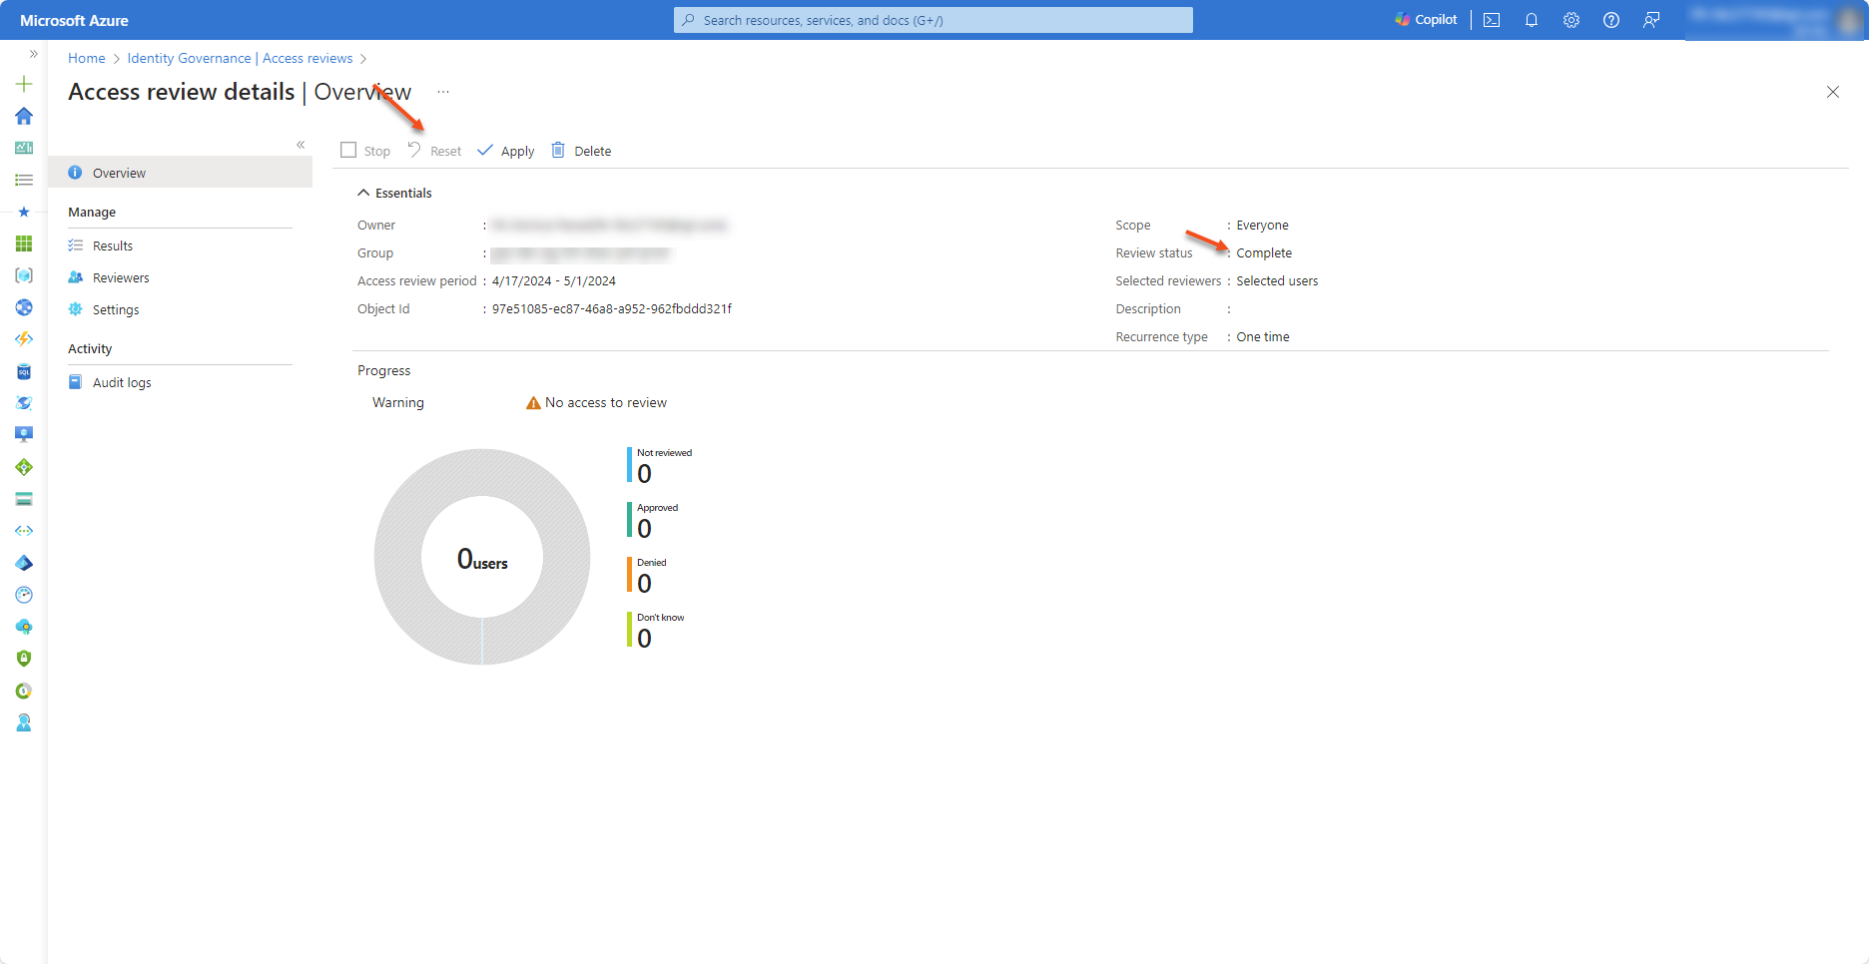The height and width of the screenshot is (964, 1869).
Task: Open the feedback icon in header
Action: click(1651, 20)
